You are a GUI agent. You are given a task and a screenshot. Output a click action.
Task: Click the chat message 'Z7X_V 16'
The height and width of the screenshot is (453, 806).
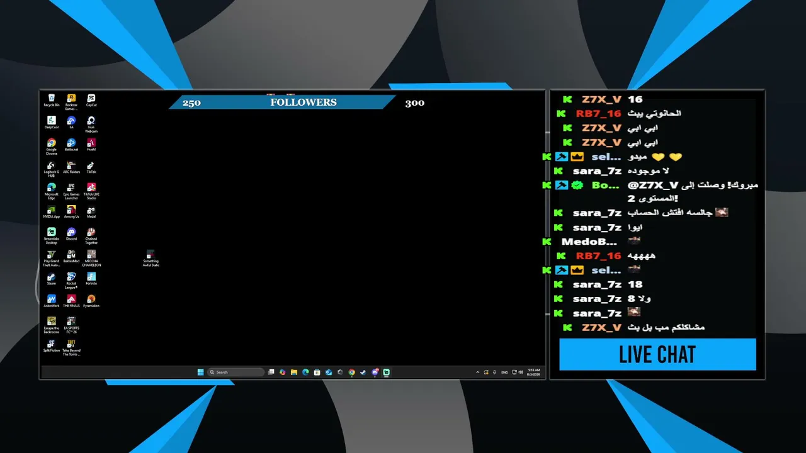click(603, 99)
